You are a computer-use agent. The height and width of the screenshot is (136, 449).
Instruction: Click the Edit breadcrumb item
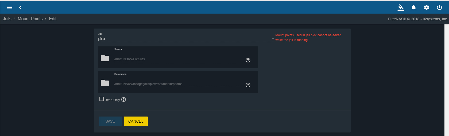[53, 19]
